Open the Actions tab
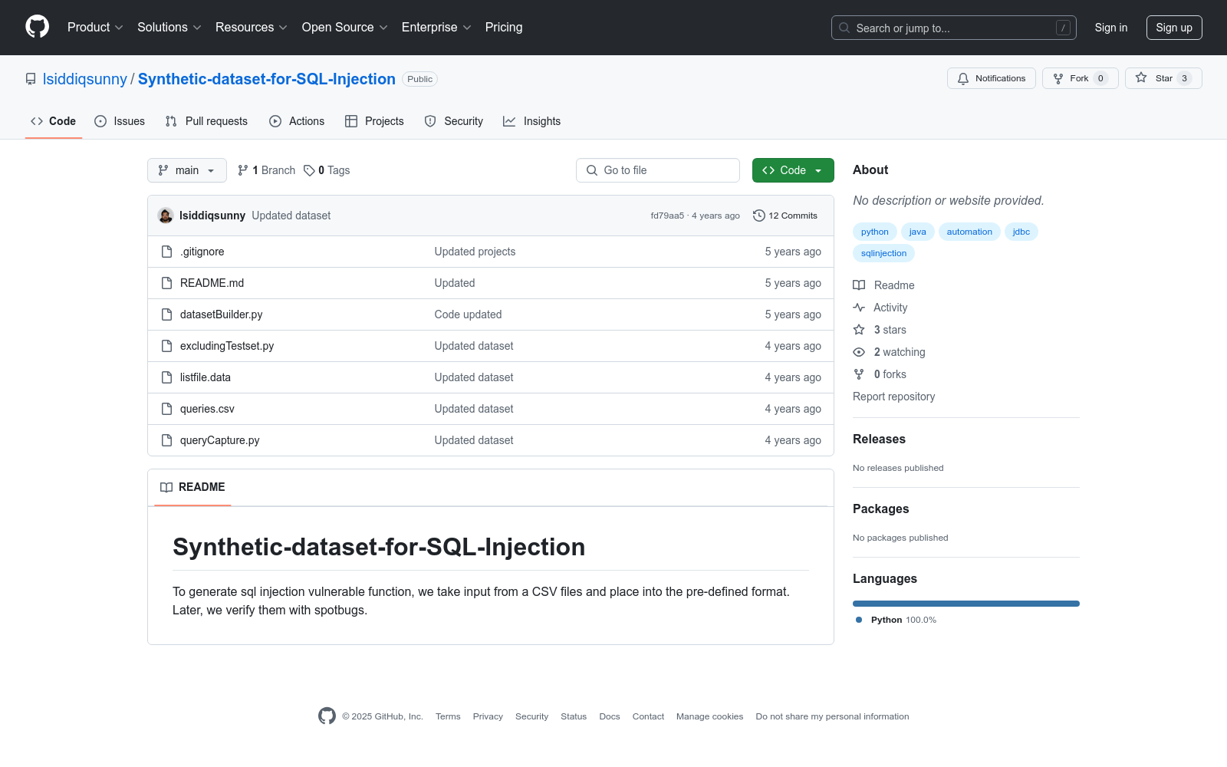 (297, 121)
